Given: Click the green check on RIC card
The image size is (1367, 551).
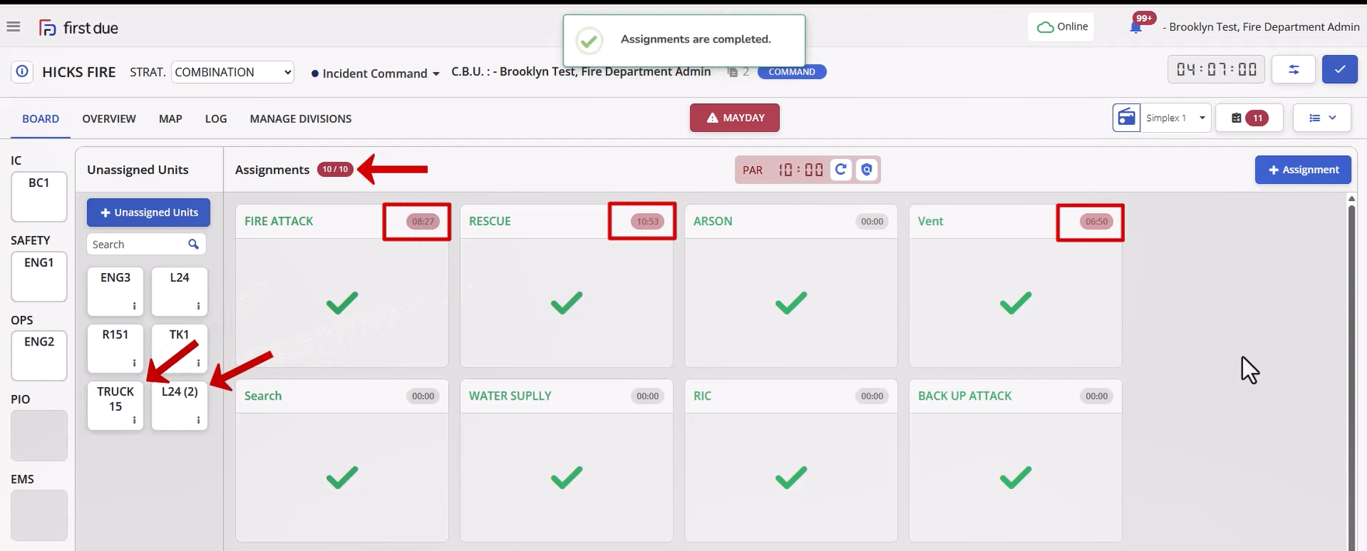Looking at the screenshot, I should pos(791,476).
